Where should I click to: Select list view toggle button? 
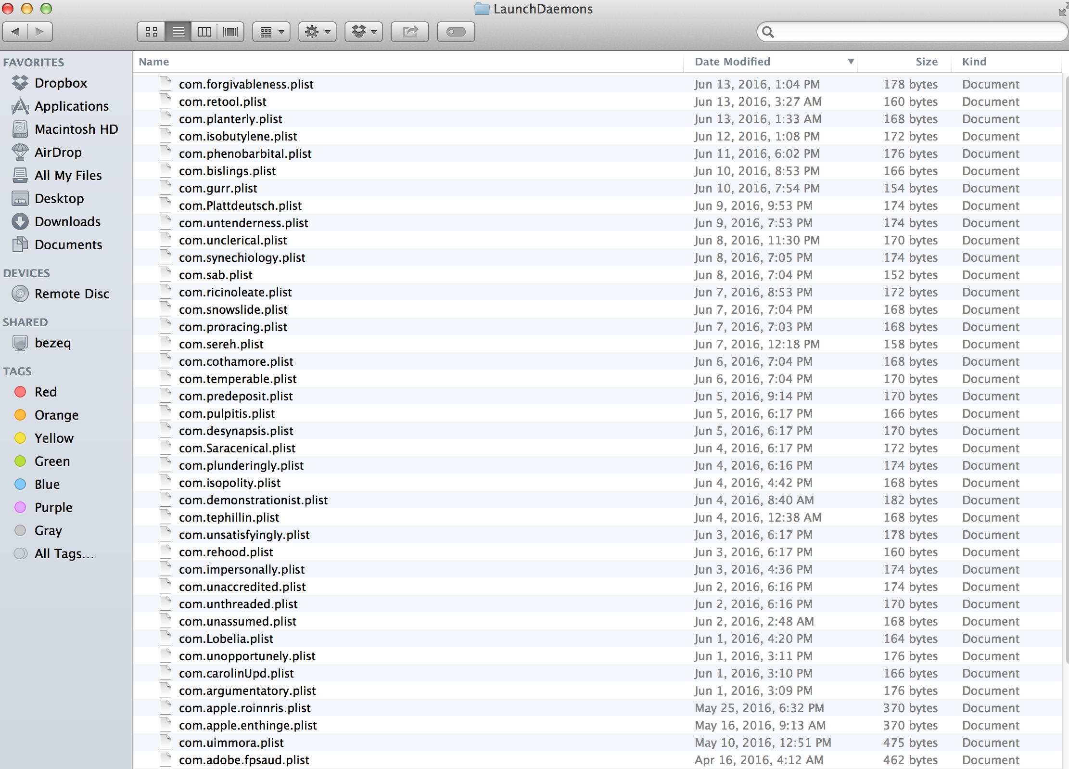click(x=178, y=32)
